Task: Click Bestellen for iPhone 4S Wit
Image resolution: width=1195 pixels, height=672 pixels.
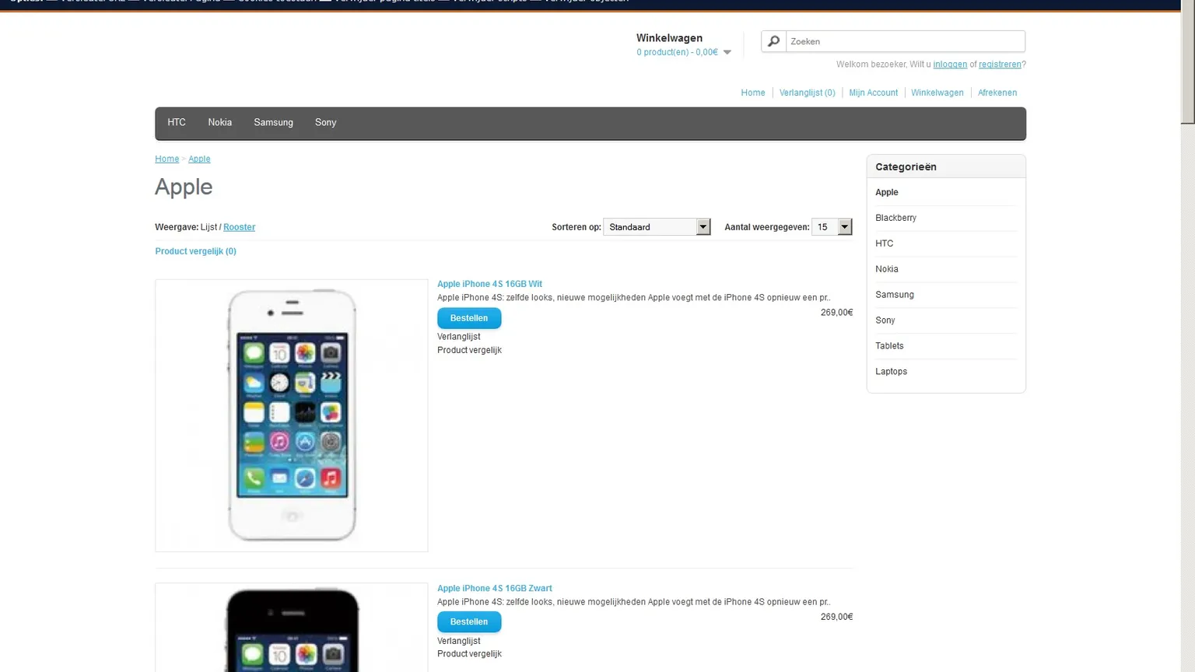Action: 468,318
